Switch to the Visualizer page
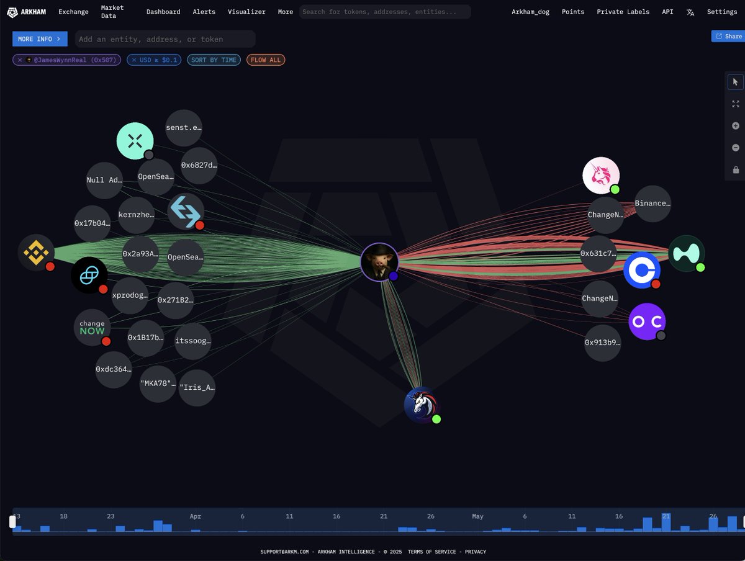The width and height of the screenshot is (745, 561). coord(246,12)
